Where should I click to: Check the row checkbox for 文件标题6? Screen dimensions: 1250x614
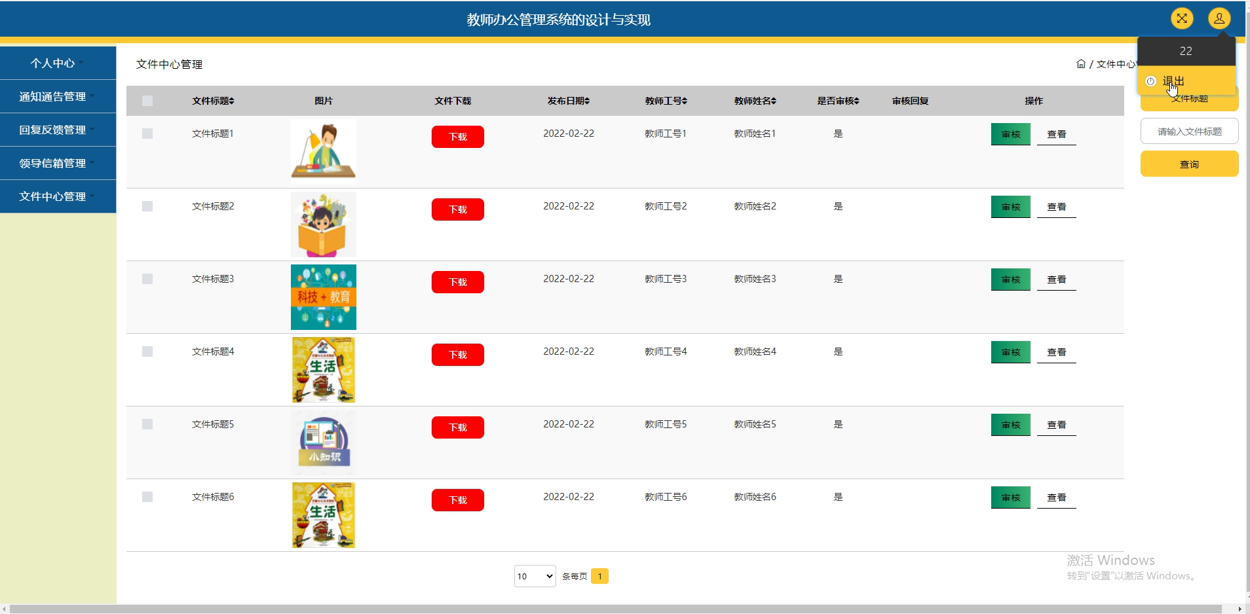(147, 497)
